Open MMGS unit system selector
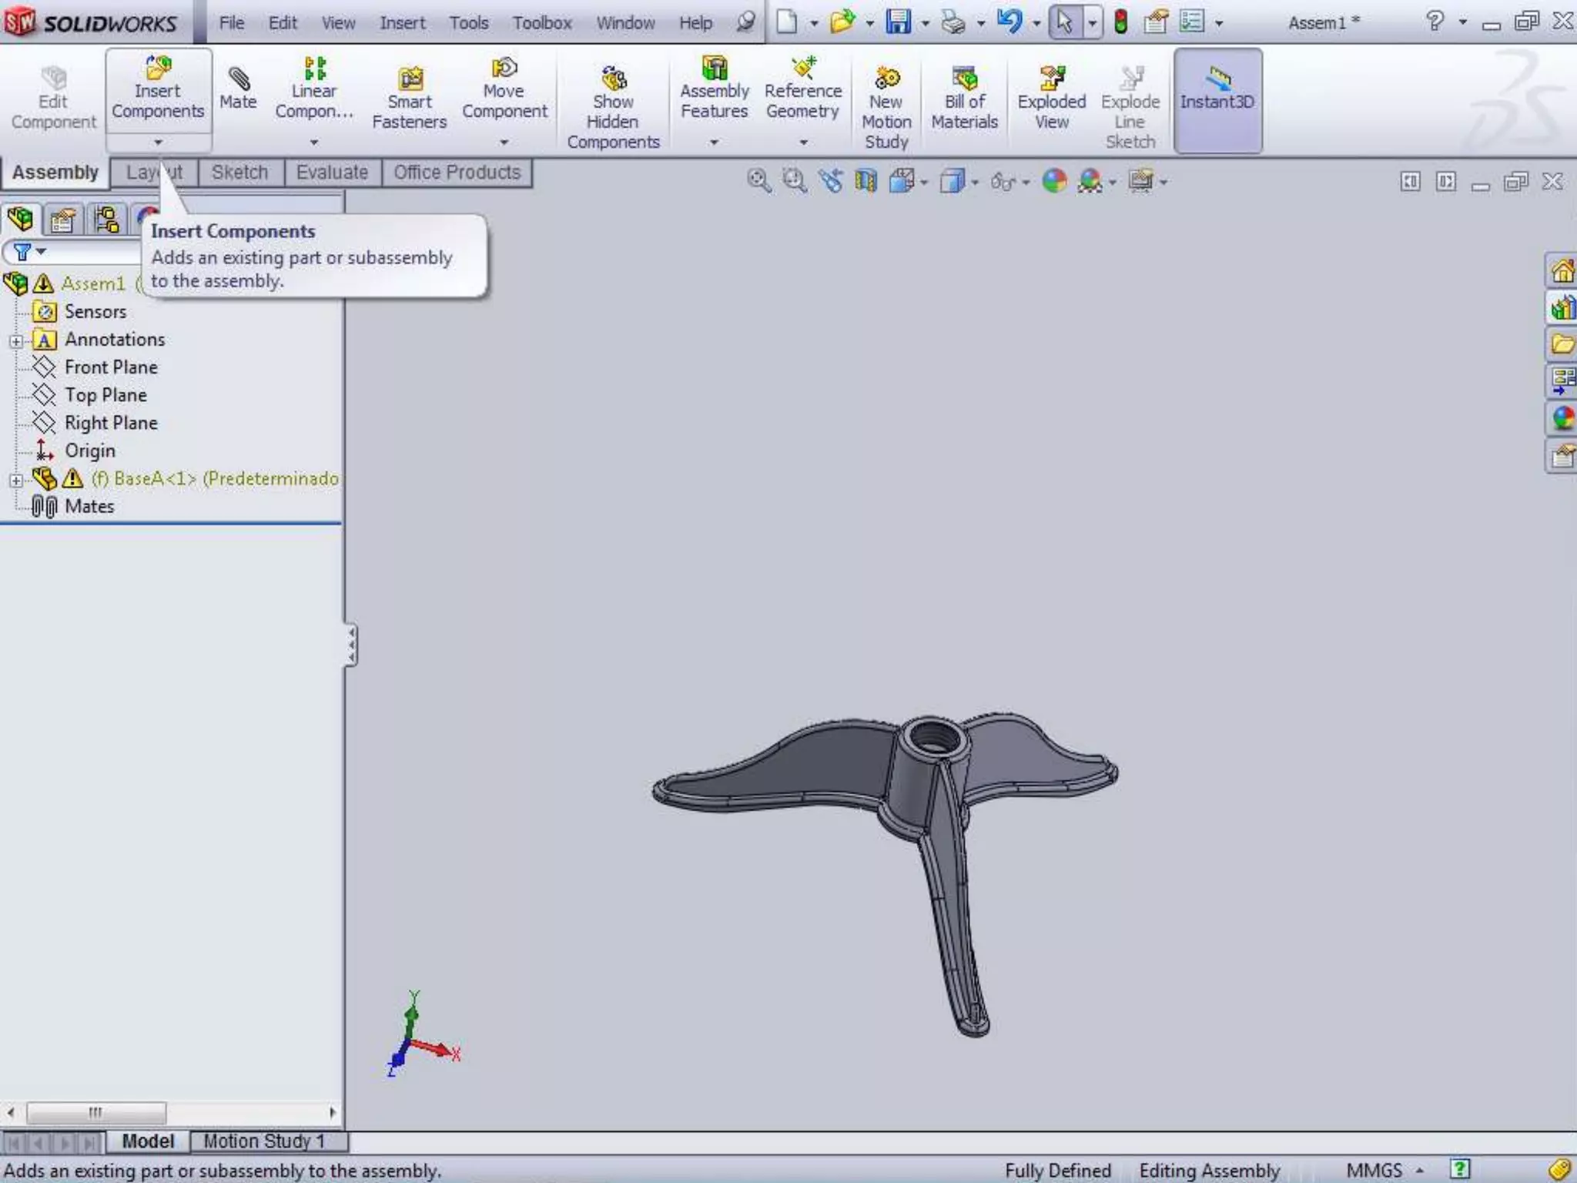1577x1183 pixels. [x=1384, y=1170]
